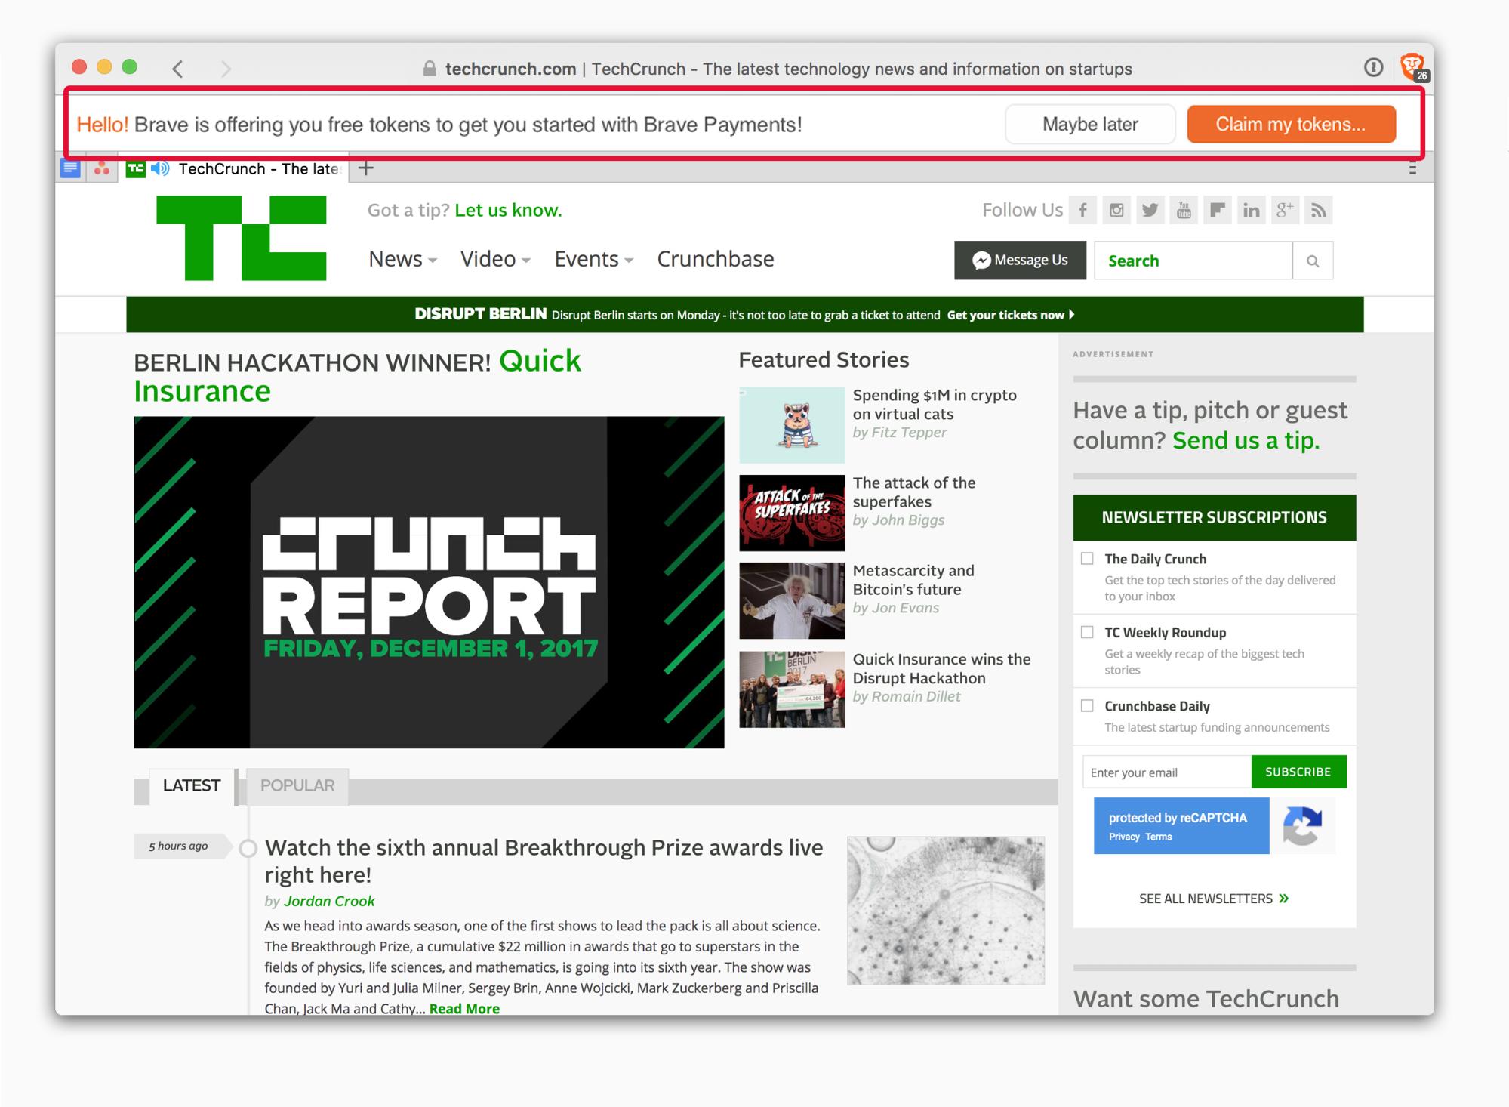
Task: Open TechCrunch LinkedIn icon
Action: pyautogui.click(x=1252, y=210)
